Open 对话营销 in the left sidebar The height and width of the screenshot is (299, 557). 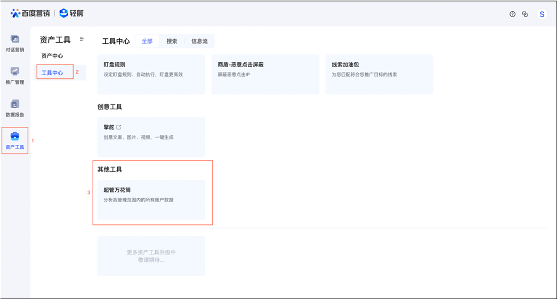click(15, 43)
